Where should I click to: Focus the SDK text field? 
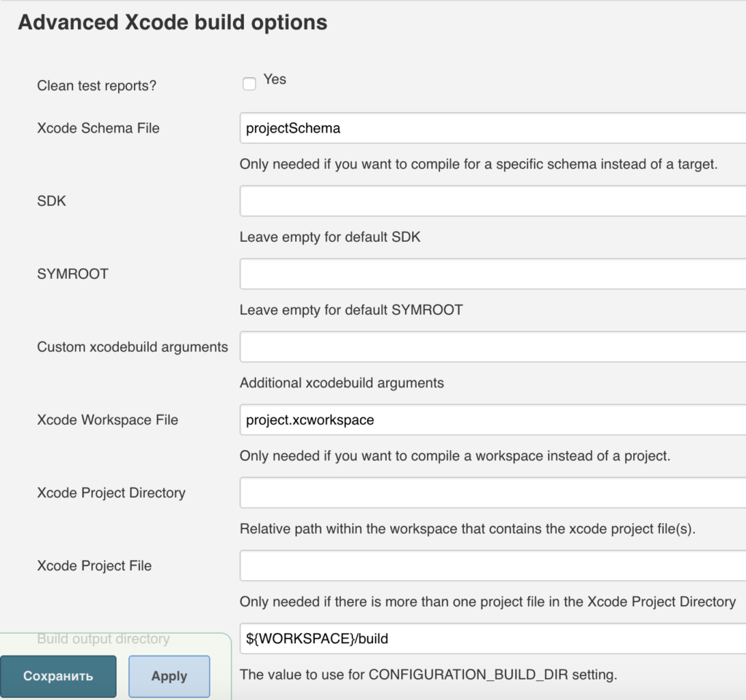pos(493,201)
